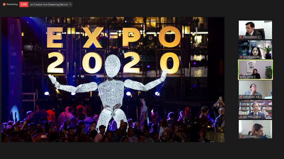
Task: Click muted microphone icon on BIE PRESIDENT tile
Action: pos(241,117)
